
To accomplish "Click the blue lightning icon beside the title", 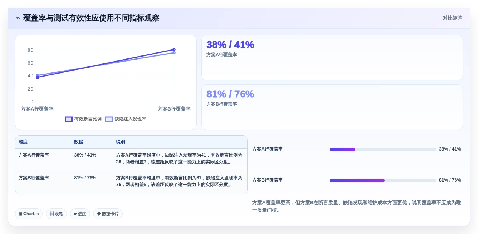I will [x=18, y=18].
